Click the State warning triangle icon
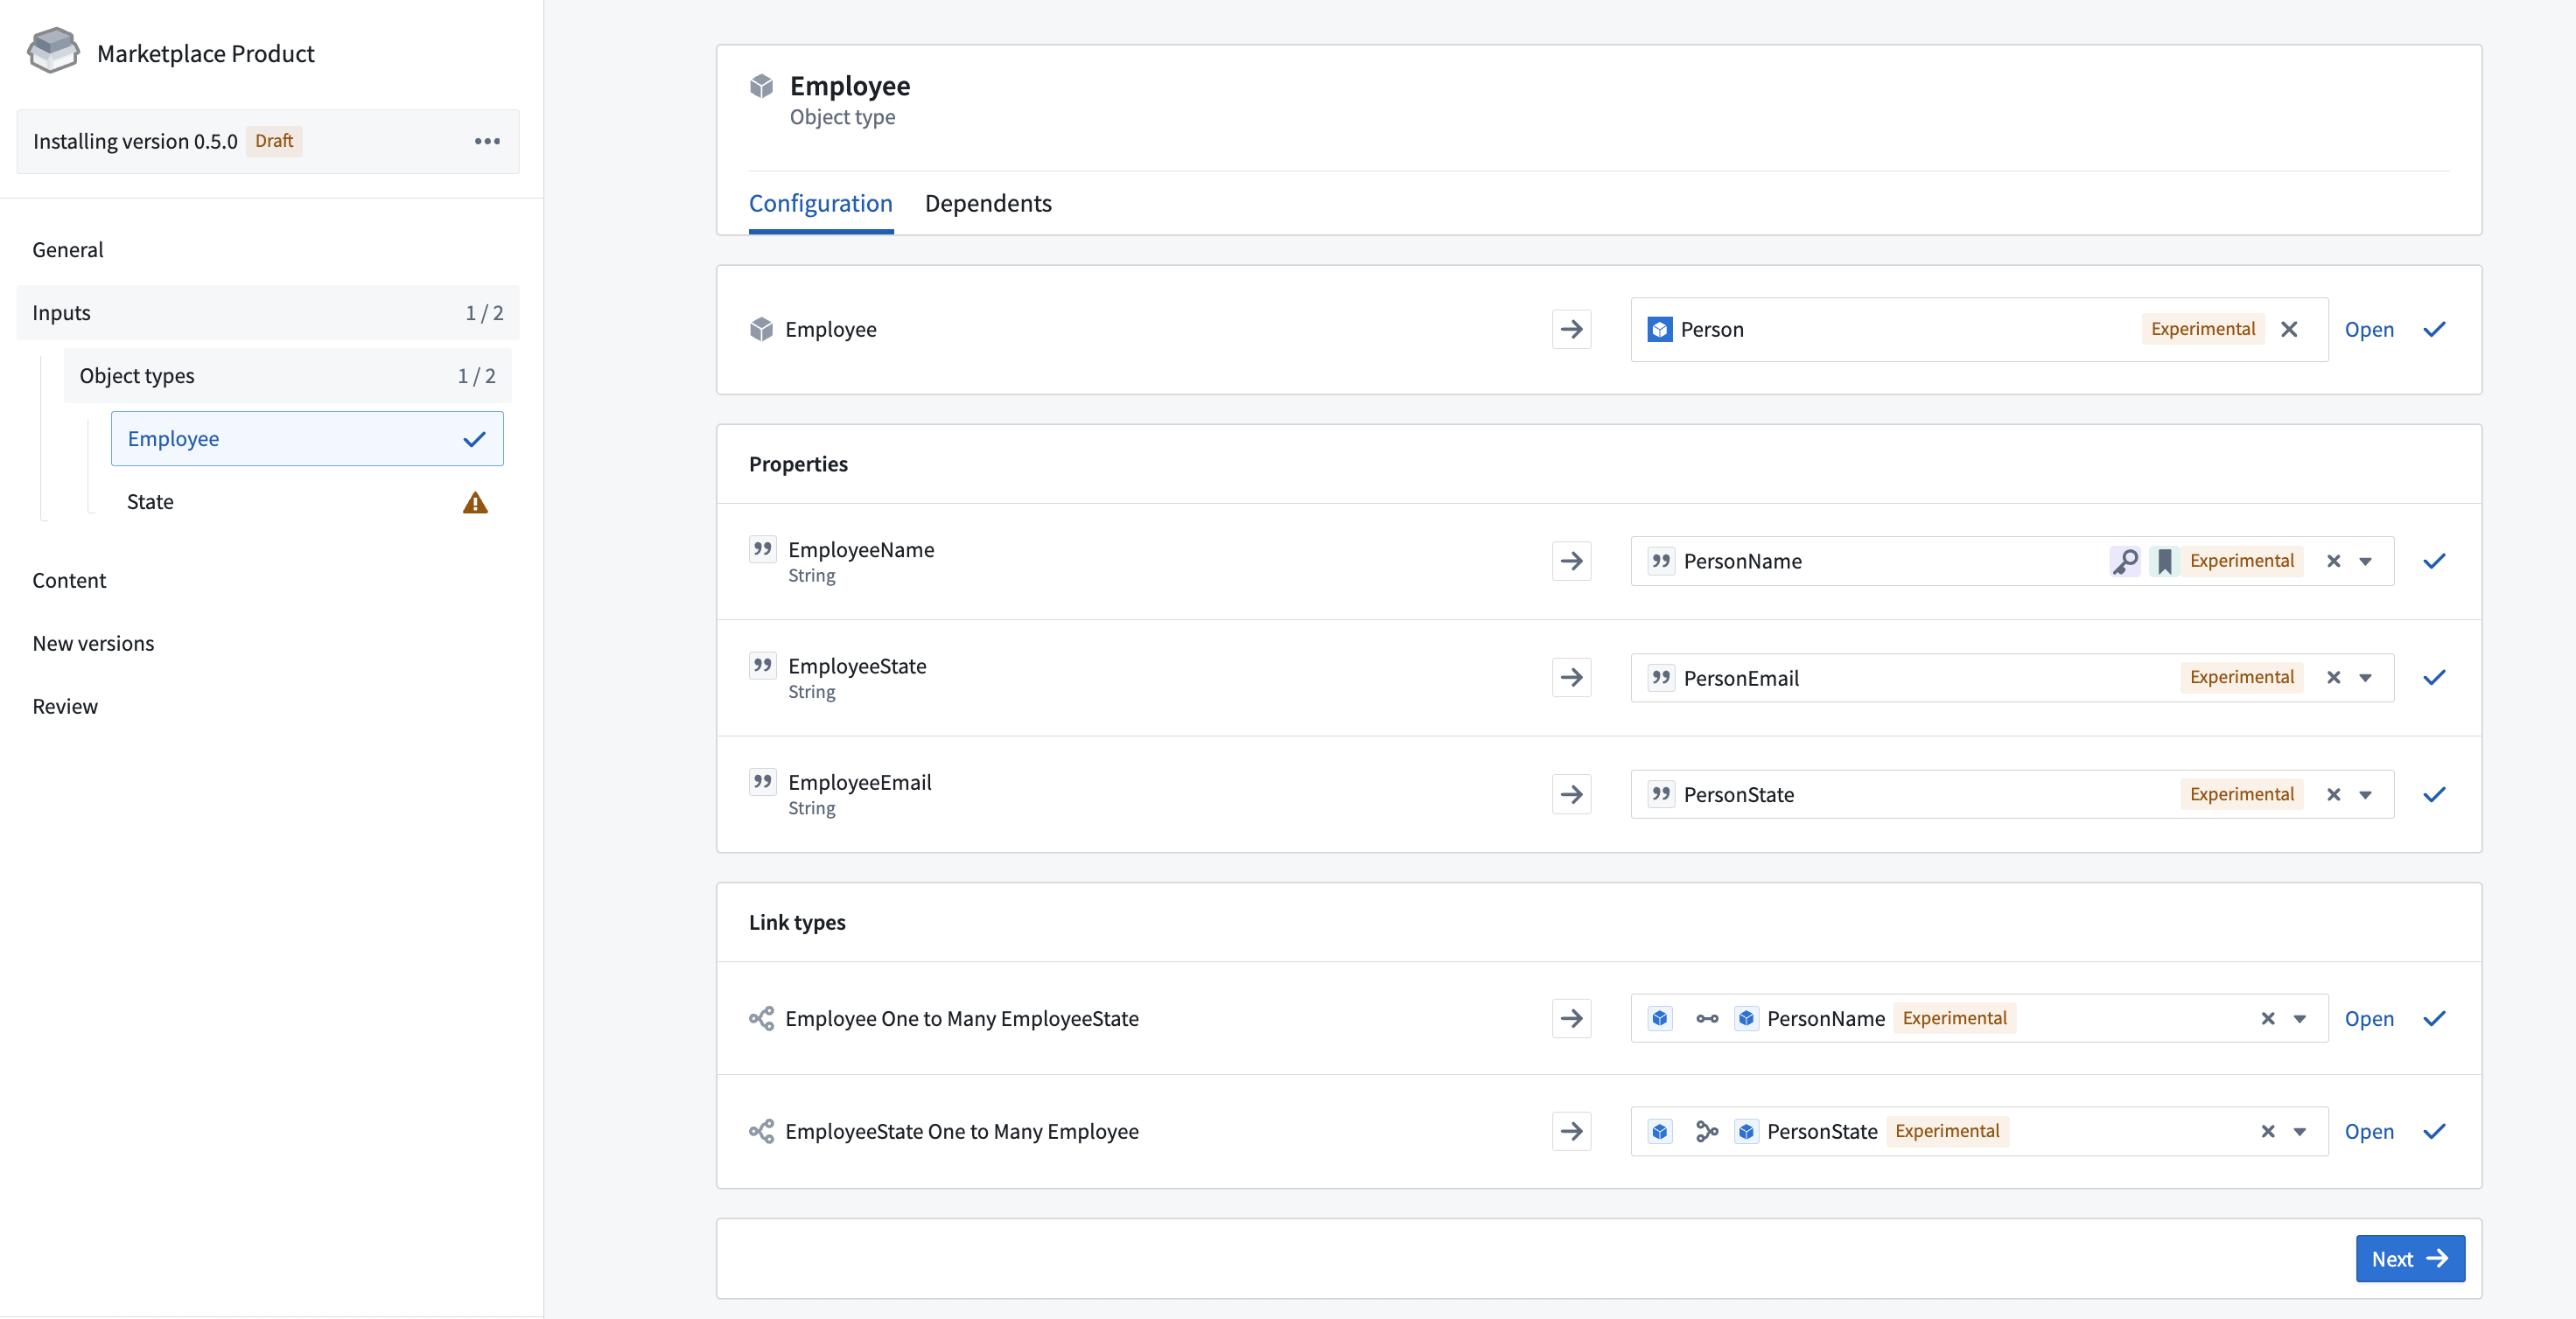Image resolution: width=2576 pixels, height=1319 pixels. 475,501
